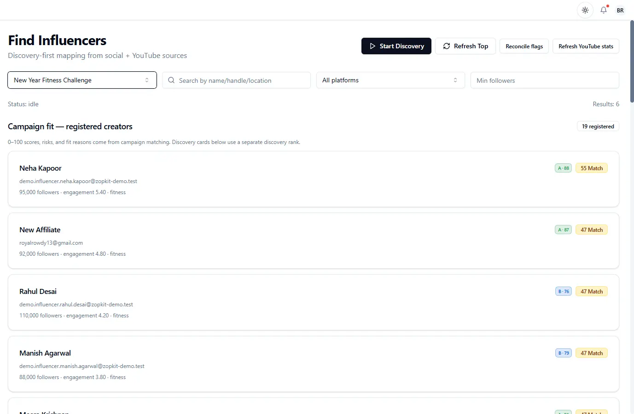Click the 19 registered badge
Screen dimensions: 634x414
(598, 126)
